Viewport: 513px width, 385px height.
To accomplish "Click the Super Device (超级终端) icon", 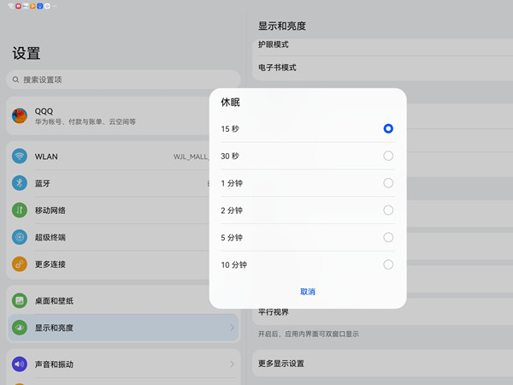I will (20, 237).
